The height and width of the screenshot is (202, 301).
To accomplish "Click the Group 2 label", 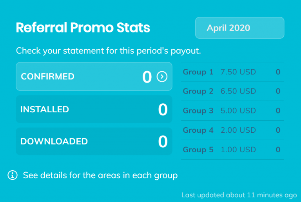I will (x=198, y=91).
